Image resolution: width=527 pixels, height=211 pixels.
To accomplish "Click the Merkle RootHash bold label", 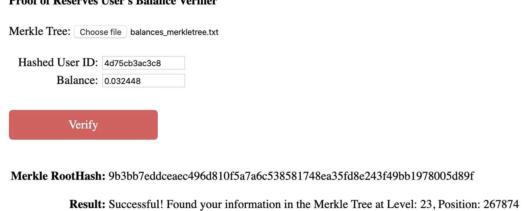I will click(58, 176).
